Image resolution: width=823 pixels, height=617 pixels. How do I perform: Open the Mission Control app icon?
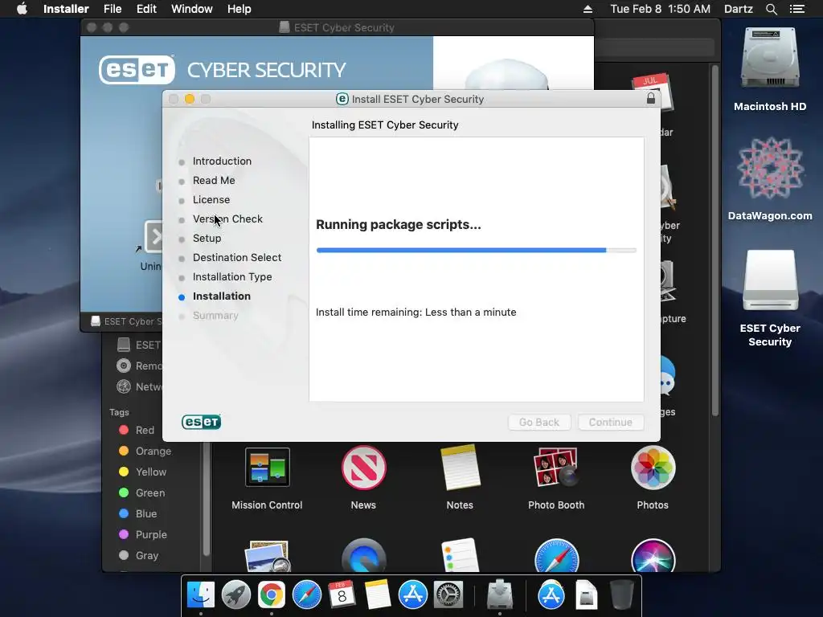pyautogui.click(x=267, y=467)
